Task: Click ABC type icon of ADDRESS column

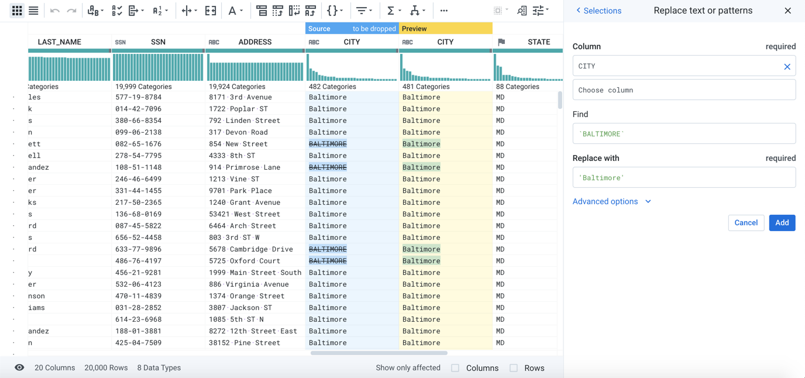Action: point(214,42)
